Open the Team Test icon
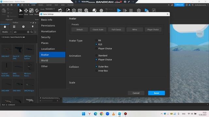Image resolution: width=209 pixels, height=117 pixels. coord(147,10)
